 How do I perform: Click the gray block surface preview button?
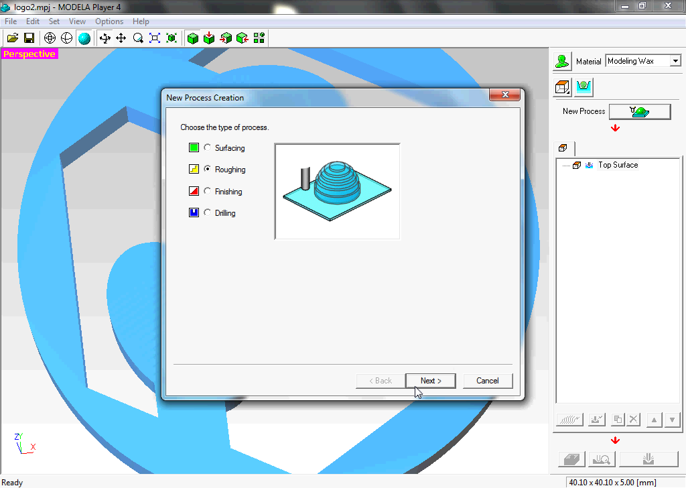pos(572,459)
